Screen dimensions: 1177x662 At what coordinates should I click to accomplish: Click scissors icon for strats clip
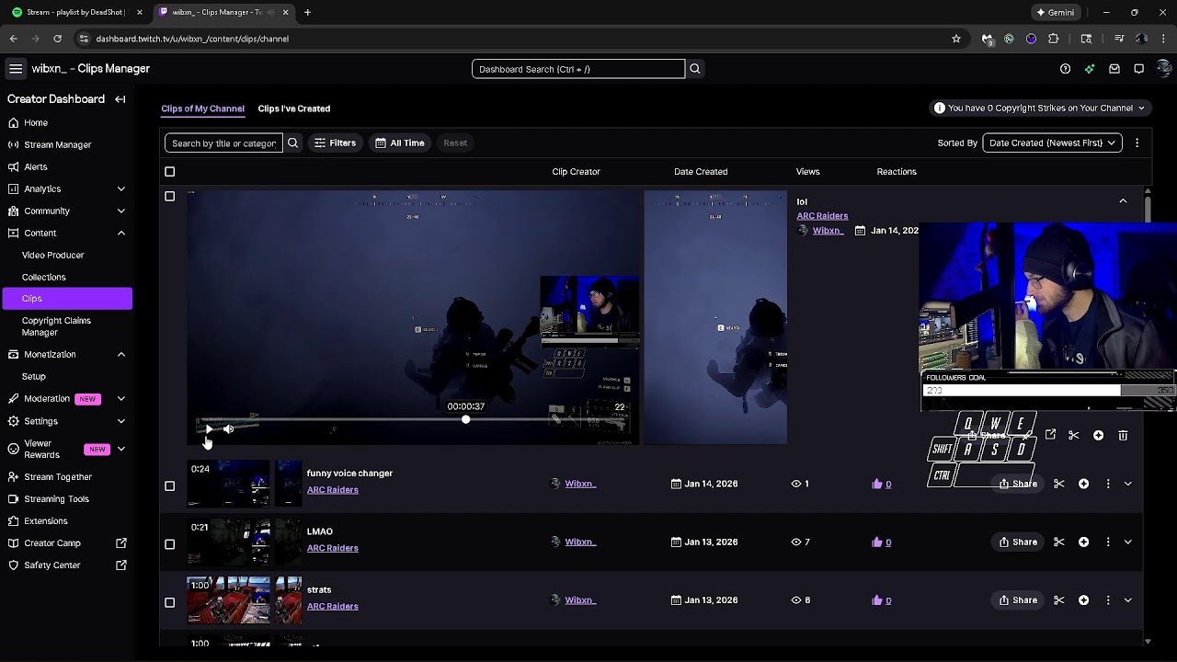point(1059,600)
